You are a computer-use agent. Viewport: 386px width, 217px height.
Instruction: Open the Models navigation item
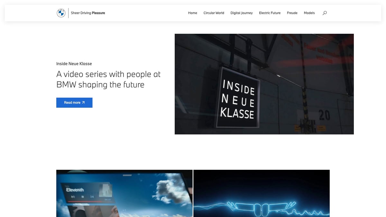309,13
